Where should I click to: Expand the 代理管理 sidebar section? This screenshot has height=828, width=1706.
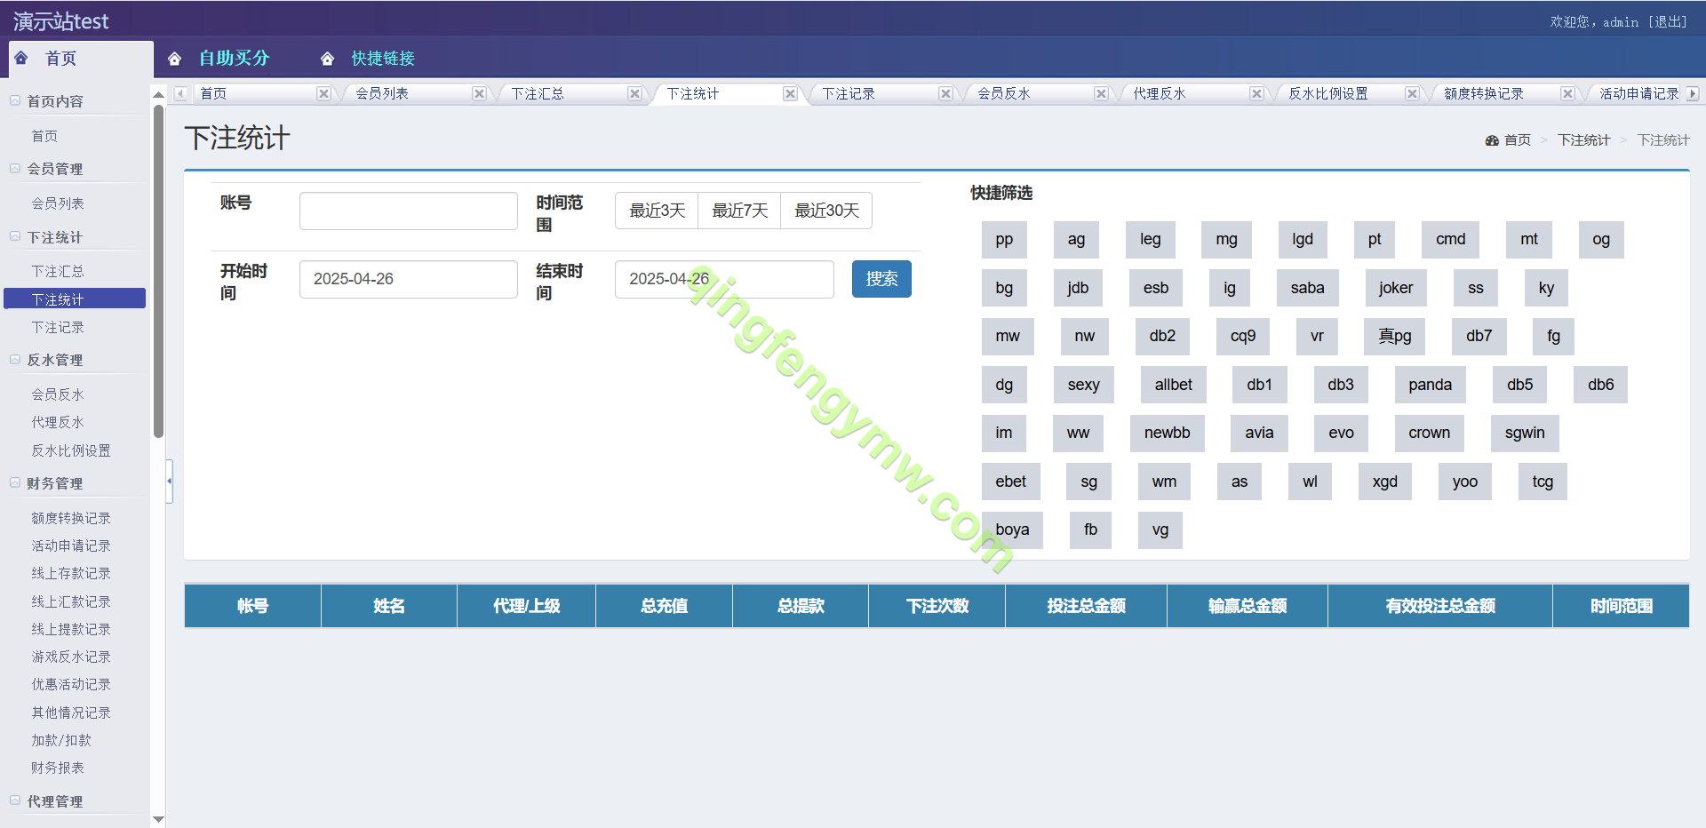(15, 800)
